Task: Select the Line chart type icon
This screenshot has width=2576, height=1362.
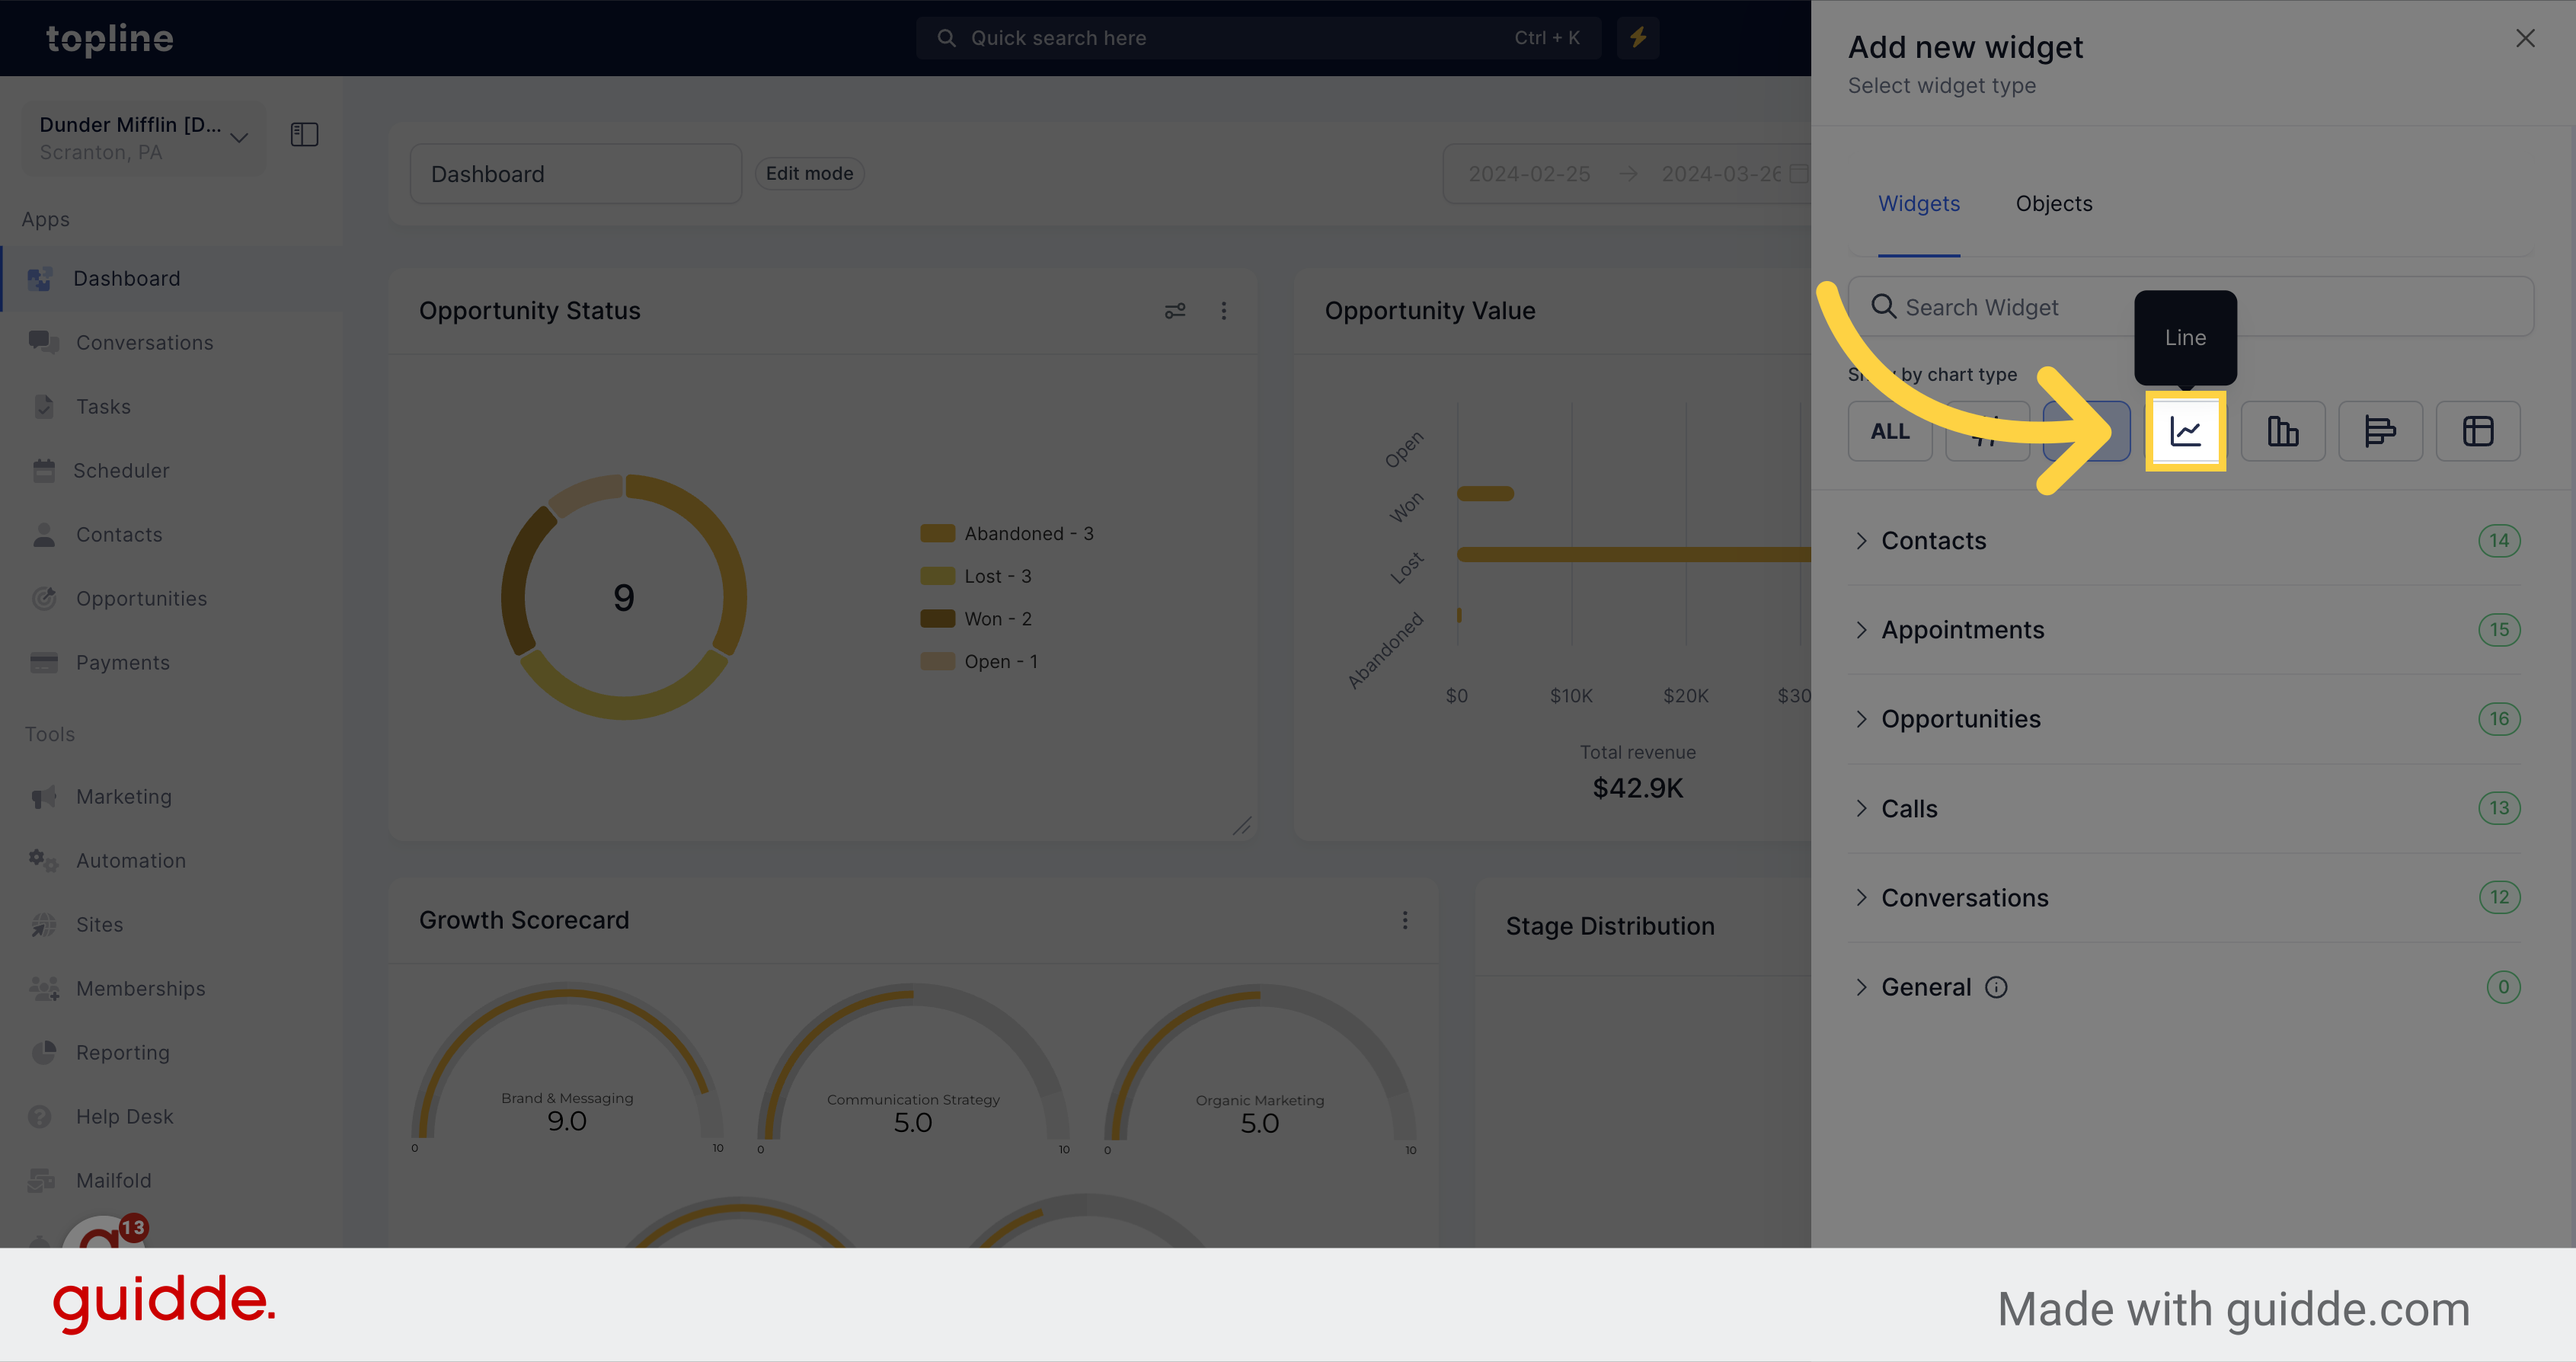Action: point(2186,431)
